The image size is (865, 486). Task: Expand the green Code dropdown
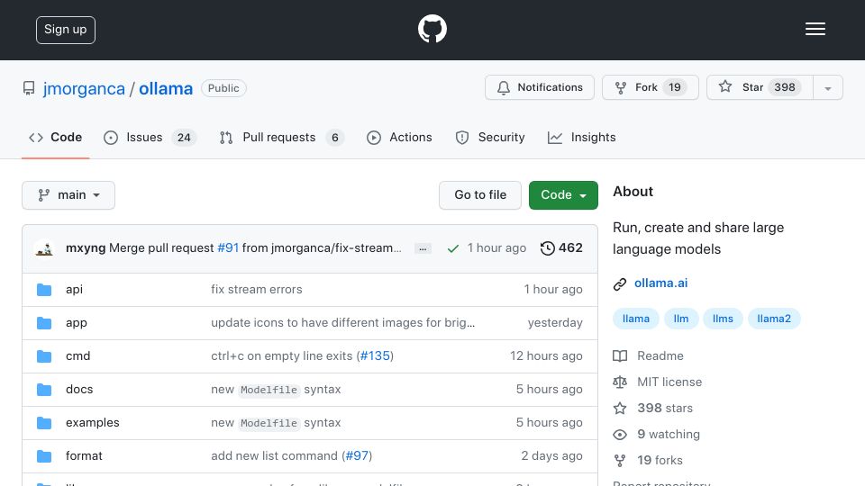pos(563,195)
